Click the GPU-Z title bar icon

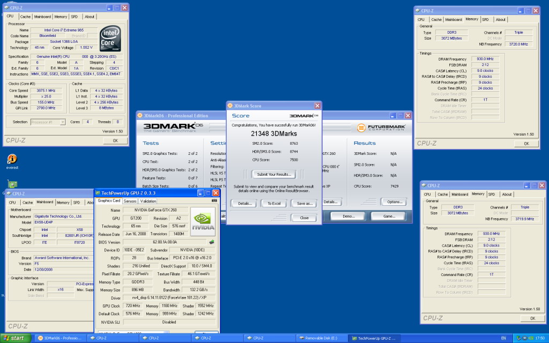click(x=98, y=193)
